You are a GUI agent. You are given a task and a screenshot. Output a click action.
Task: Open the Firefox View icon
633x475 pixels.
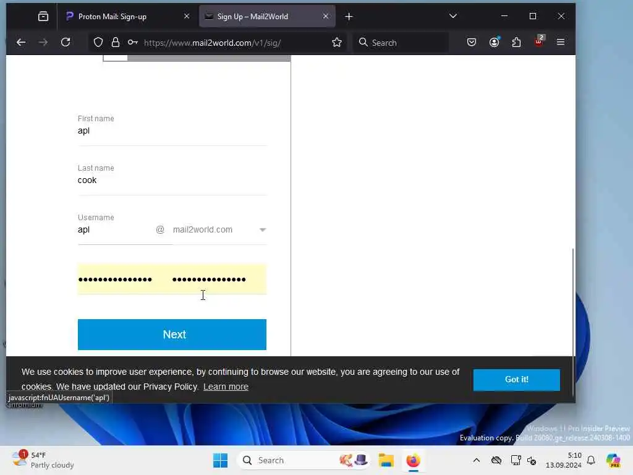point(43,17)
